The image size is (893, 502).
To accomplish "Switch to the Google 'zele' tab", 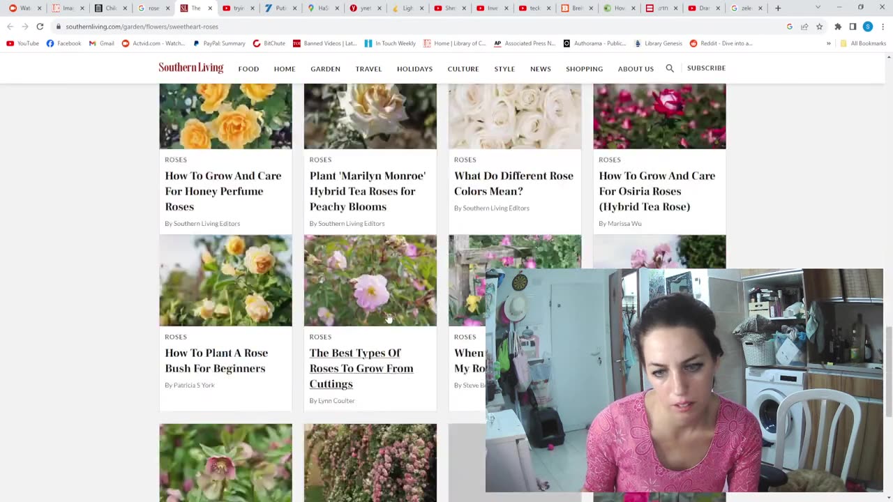I will point(746,8).
